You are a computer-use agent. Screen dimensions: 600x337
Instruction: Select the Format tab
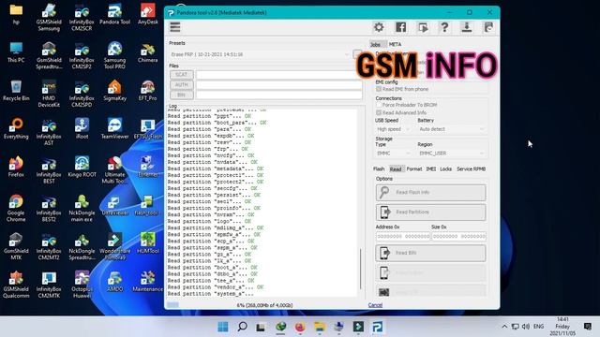pos(414,168)
